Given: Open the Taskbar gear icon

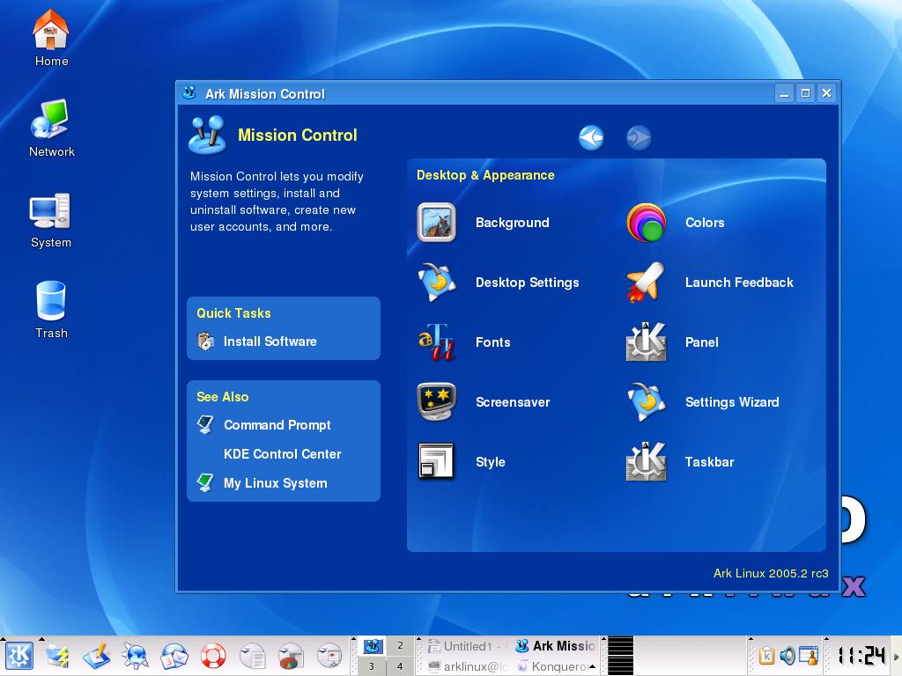Looking at the screenshot, I should (646, 461).
